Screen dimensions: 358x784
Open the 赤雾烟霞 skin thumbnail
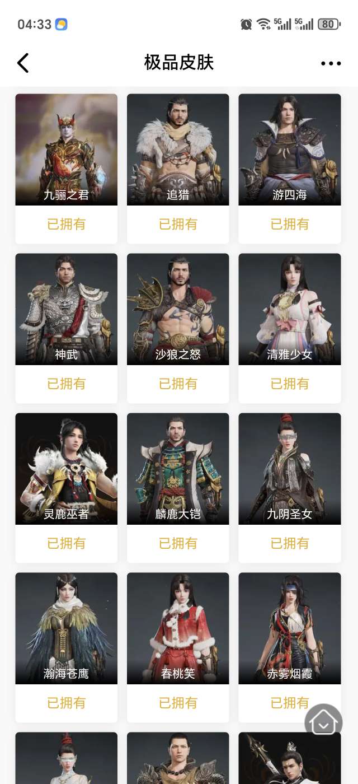(x=290, y=628)
